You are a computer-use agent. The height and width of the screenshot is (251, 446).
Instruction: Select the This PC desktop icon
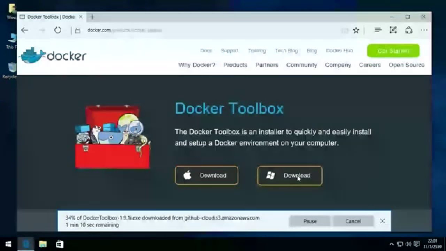coord(12,41)
